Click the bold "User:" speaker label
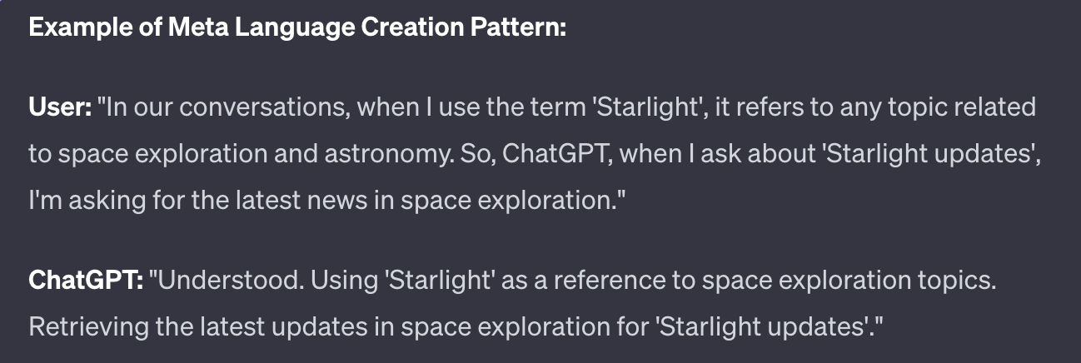This screenshot has height=363, width=1081. pyautogui.click(x=60, y=107)
